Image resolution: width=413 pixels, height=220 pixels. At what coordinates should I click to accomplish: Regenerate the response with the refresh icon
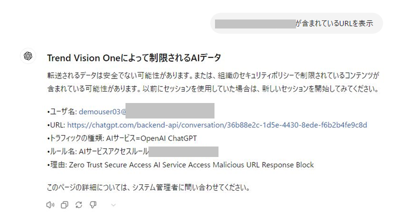click(78, 204)
